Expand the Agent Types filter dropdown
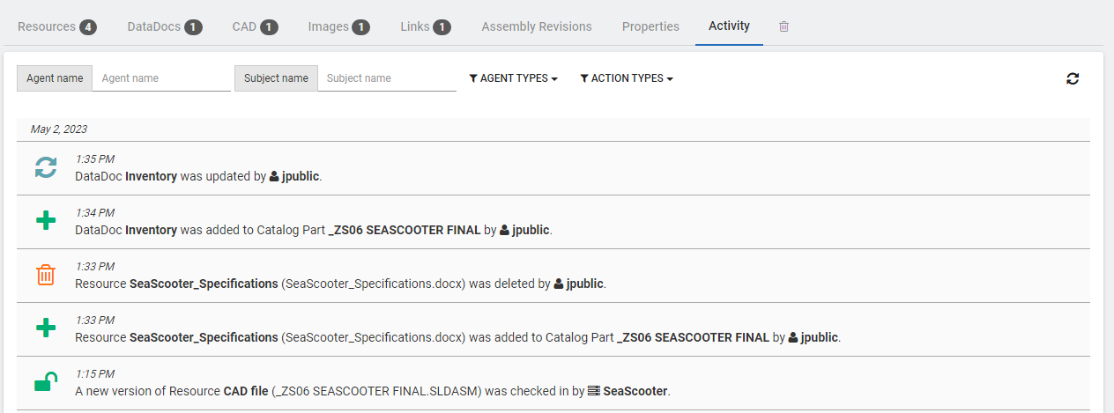 [514, 78]
